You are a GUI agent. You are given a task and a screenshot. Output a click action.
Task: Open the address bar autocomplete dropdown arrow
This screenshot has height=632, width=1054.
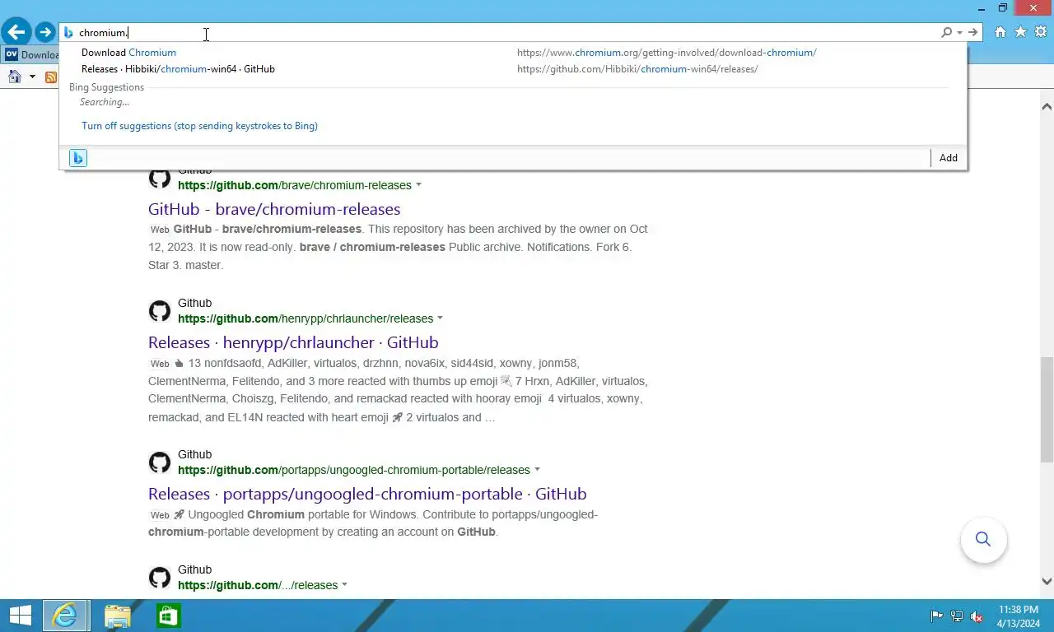pyautogui.click(x=960, y=33)
